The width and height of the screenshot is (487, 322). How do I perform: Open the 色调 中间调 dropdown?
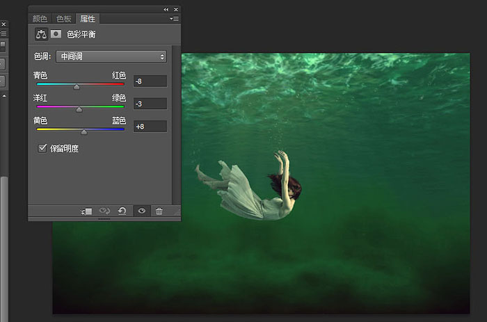coord(111,56)
